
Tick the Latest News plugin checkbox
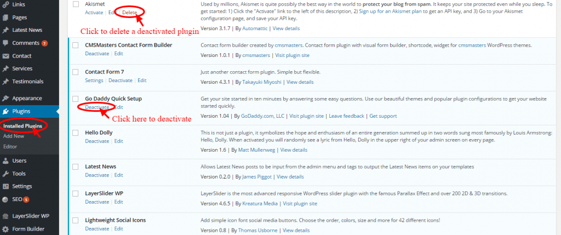(x=76, y=167)
